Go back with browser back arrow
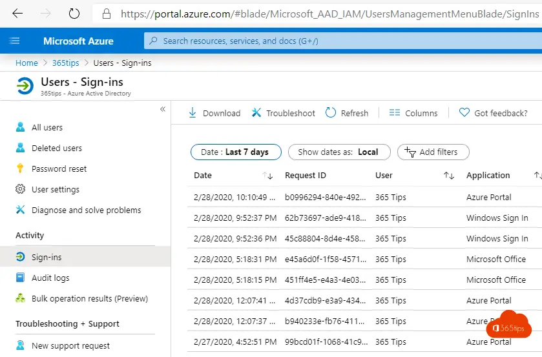The image size is (542, 357). pos(17,14)
